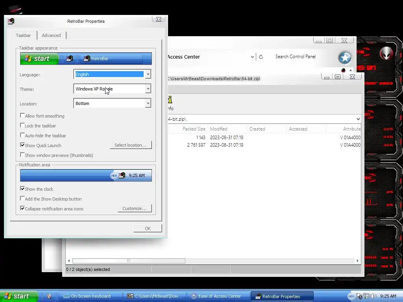
Task: Show hidden notification icons in taskbar tray
Action: click(x=351, y=296)
